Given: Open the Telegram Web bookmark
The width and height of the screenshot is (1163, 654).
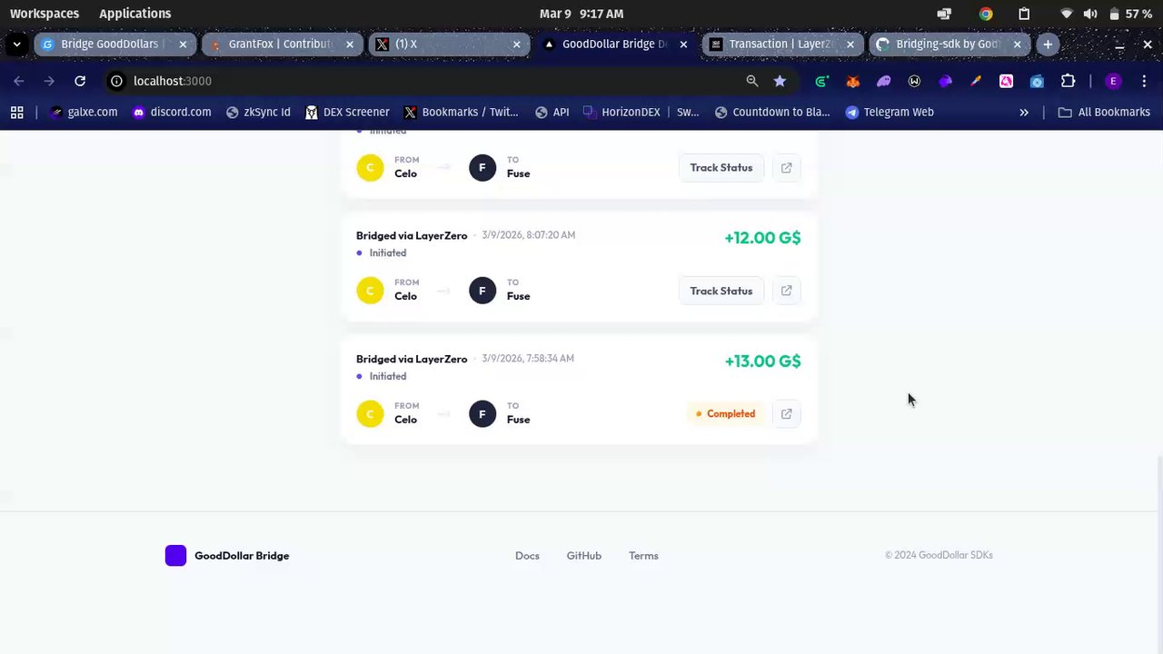Looking at the screenshot, I should point(890,113).
